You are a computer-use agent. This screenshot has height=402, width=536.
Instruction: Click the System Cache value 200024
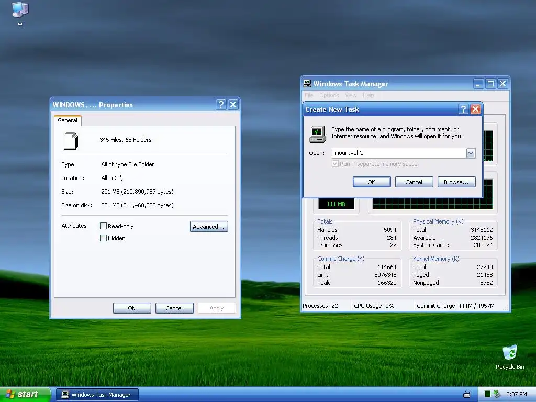point(483,245)
